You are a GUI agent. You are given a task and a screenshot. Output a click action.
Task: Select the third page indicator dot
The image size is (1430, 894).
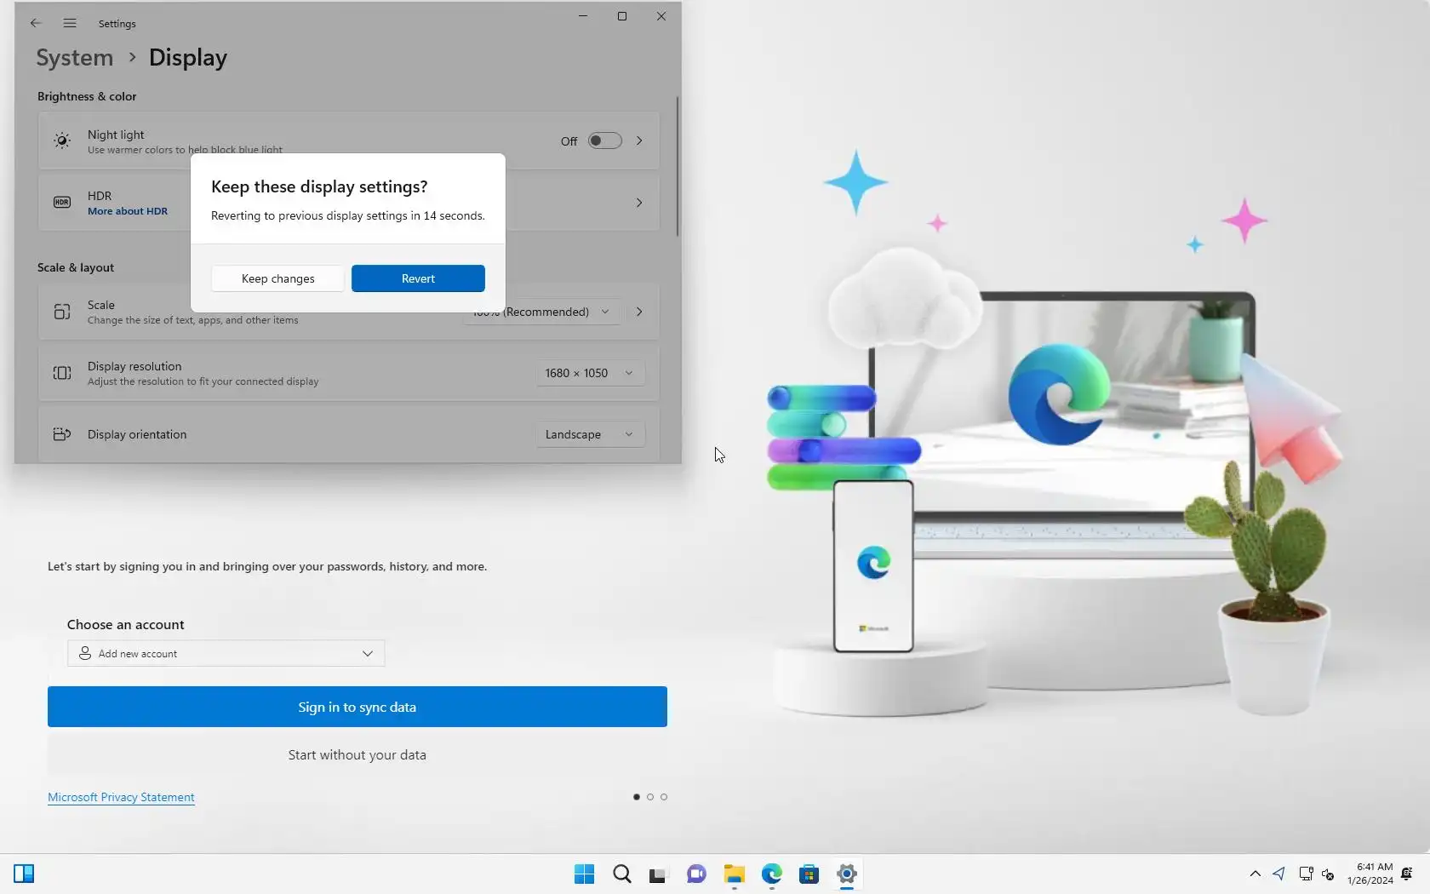tap(664, 797)
